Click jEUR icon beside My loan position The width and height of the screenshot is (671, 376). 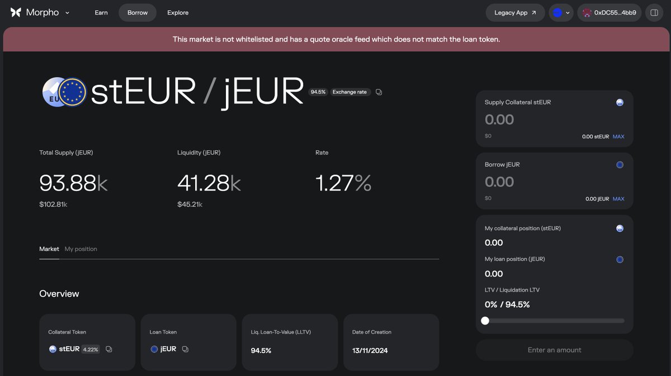click(620, 259)
